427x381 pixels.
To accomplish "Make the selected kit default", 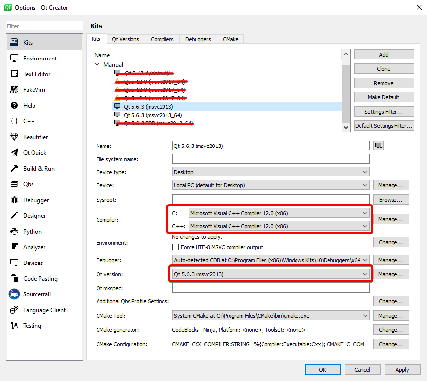I will click(384, 97).
